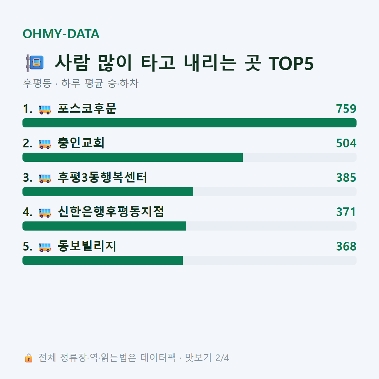This screenshot has height=379, width=379.
Task: Select the 충인교회 stop name
Action: (x=81, y=143)
